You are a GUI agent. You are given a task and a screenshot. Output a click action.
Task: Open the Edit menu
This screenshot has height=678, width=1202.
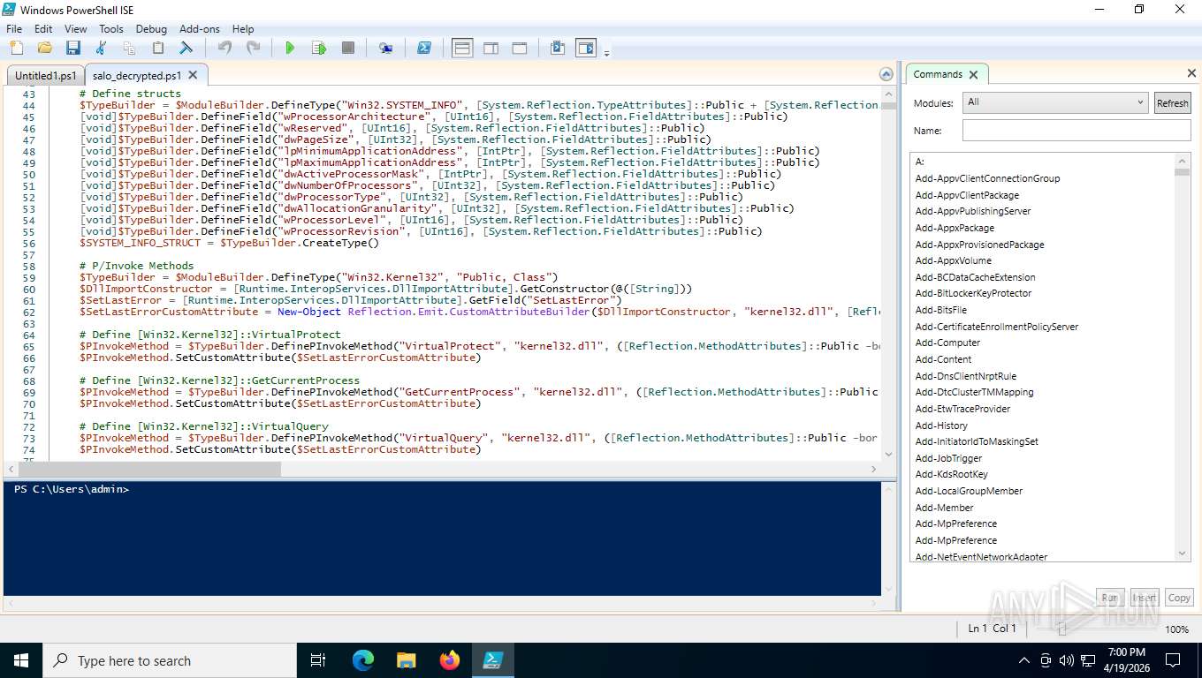[43, 28]
